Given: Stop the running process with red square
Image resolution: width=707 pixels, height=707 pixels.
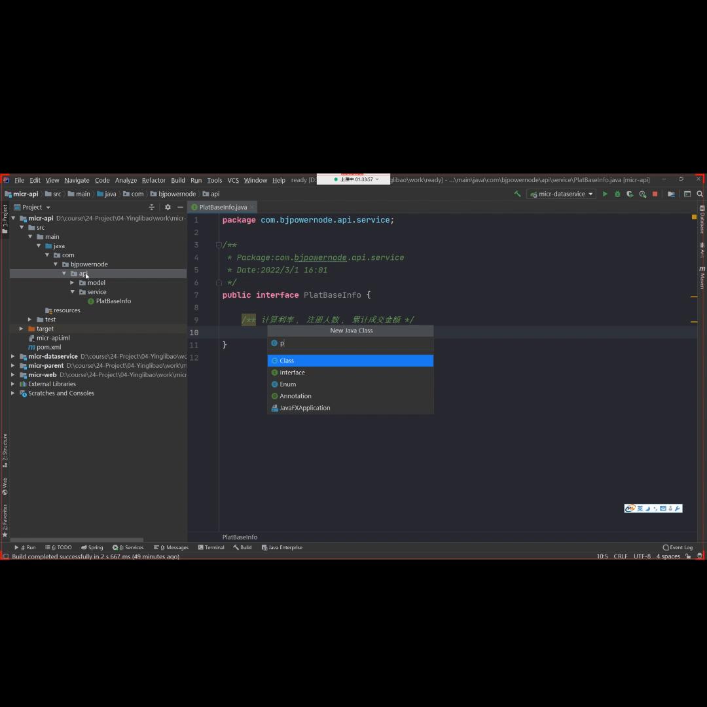Looking at the screenshot, I should click(655, 194).
